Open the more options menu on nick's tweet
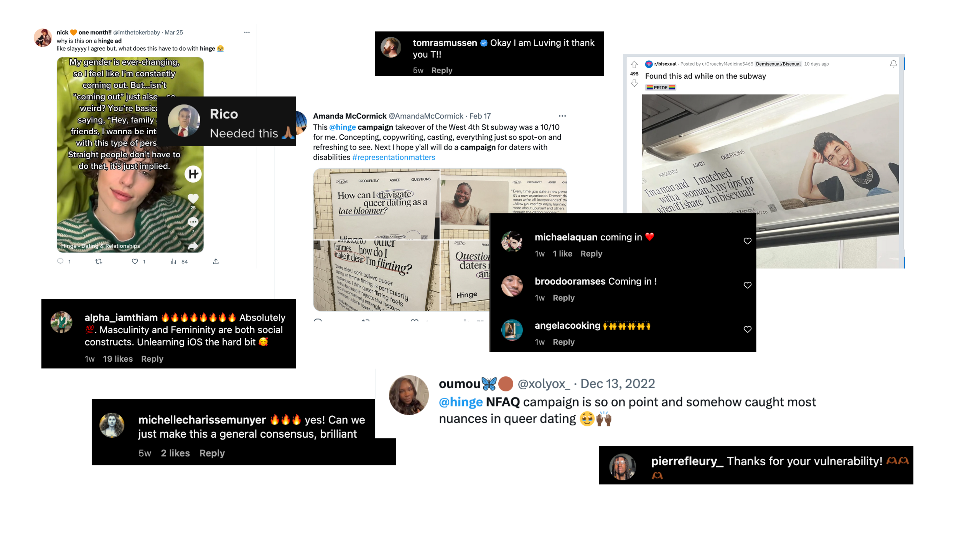This screenshot has width=959, height=537. click(x=247, y=32)
